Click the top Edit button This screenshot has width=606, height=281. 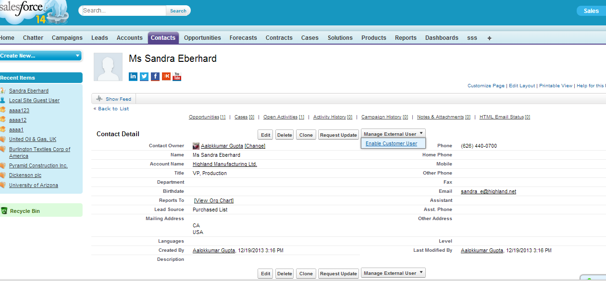click(265, 135)
